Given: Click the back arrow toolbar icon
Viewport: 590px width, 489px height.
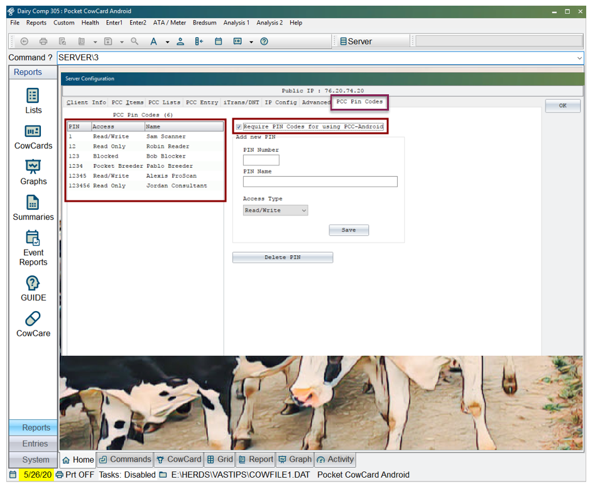Looking at the screenshot, I should point(25,41).
